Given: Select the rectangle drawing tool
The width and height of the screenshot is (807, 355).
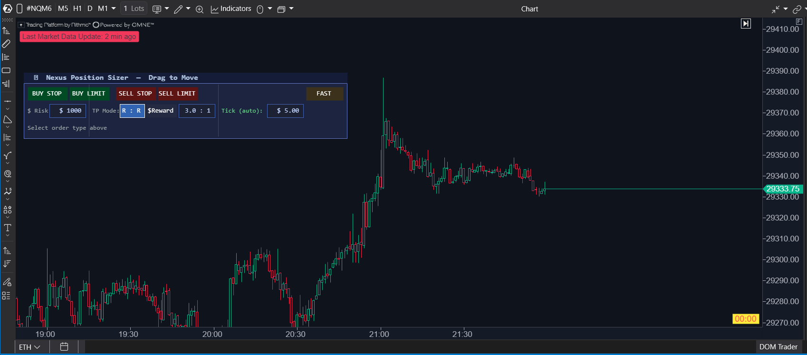Looking at the screenshot, I should 6,70.
